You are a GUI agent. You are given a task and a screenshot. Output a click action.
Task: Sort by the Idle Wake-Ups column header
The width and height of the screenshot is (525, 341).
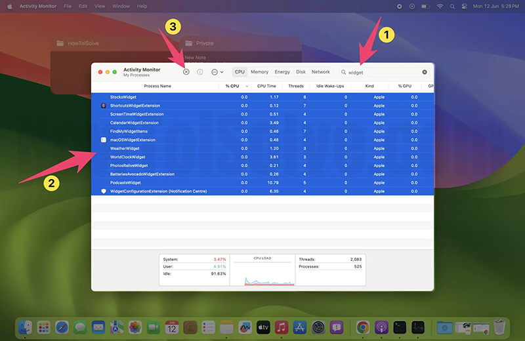click(x=330, y=86)
